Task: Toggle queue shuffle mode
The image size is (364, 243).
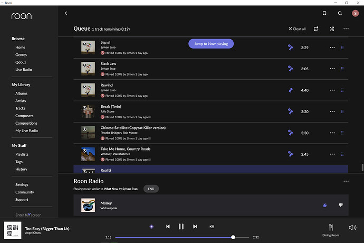Action: tap(332, 29)
